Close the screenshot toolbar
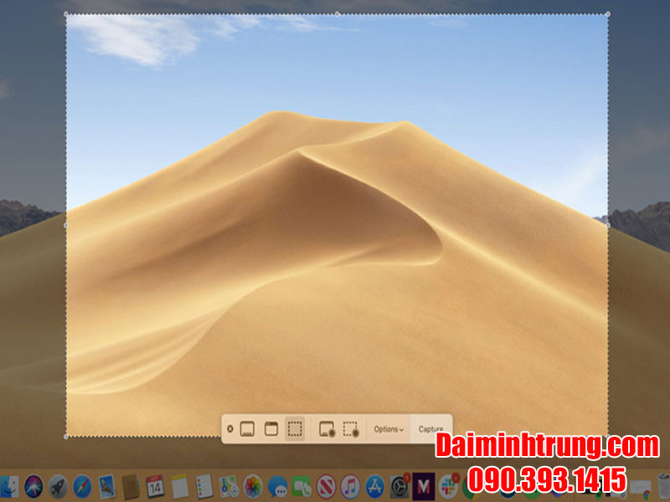Viewport: 670px width, 502px height. [230, 429]
